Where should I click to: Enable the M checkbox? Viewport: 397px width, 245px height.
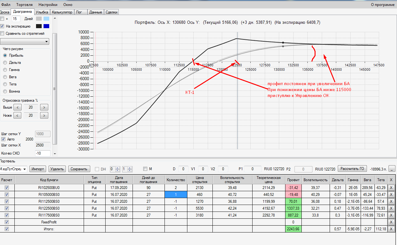145,169
